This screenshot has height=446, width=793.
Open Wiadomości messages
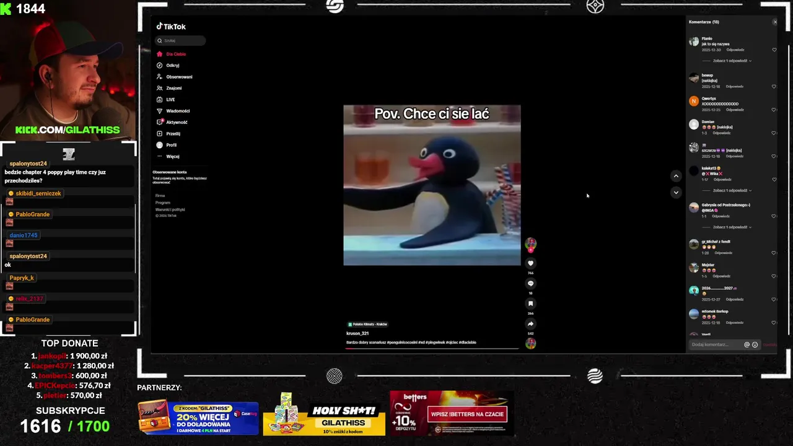click(x=173, y=111)
